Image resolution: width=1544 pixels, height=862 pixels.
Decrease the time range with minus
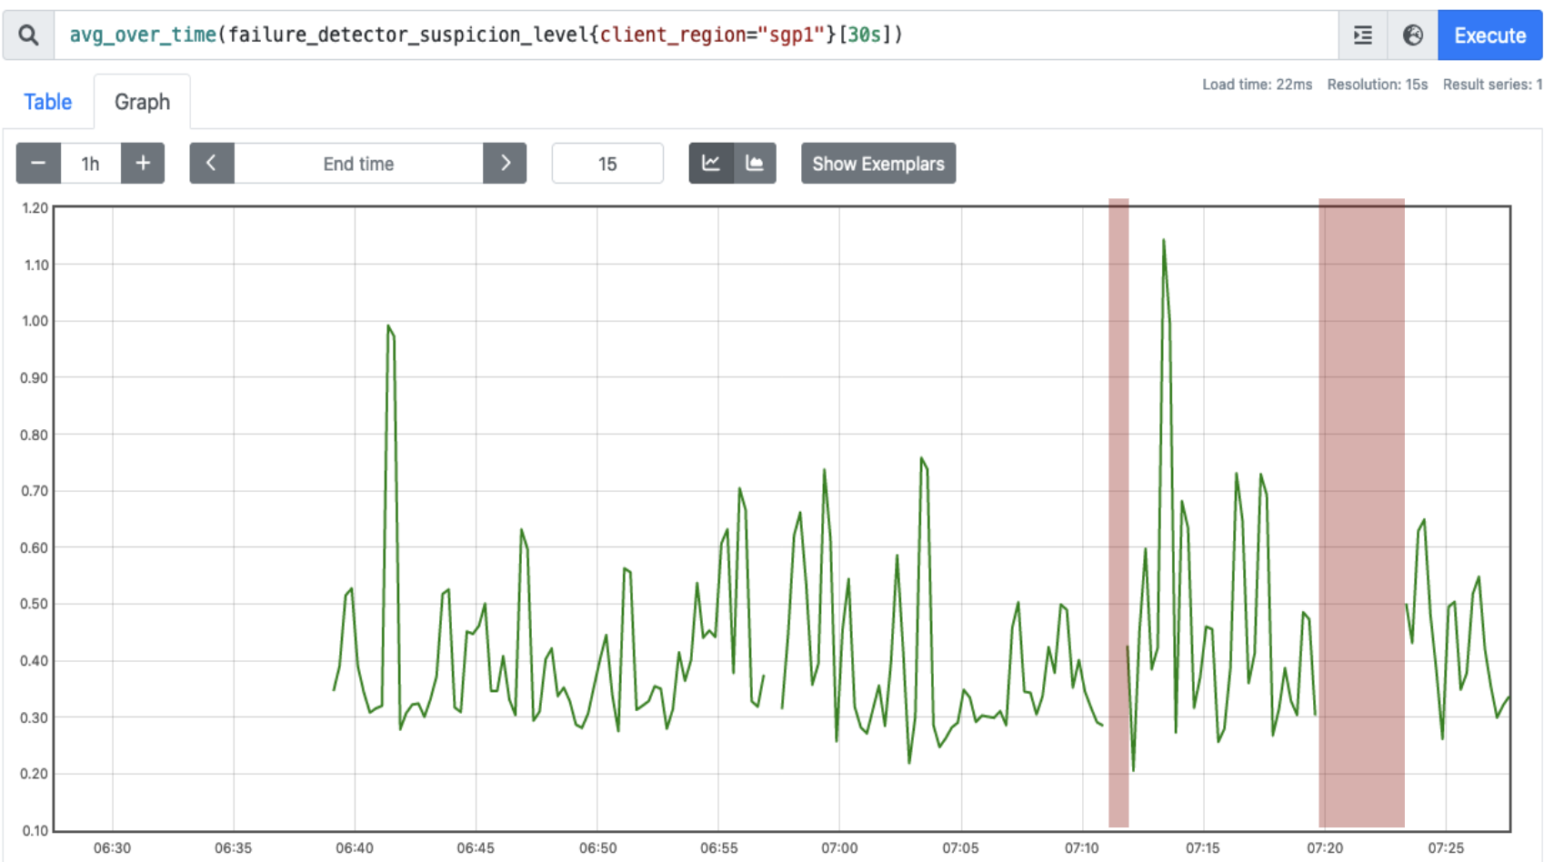(x=38, y=164)
